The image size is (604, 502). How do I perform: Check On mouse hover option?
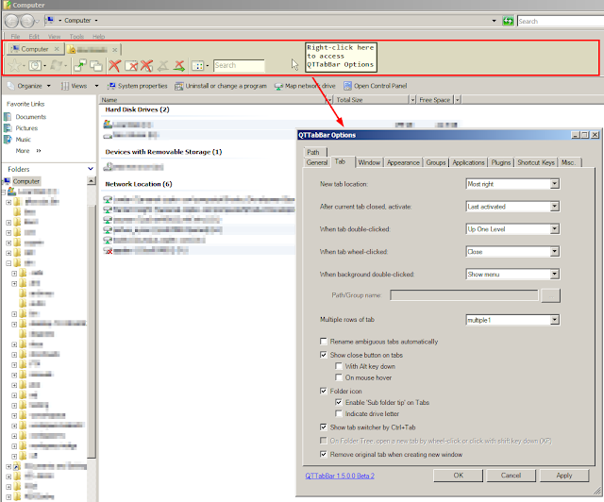pos(339,377)
